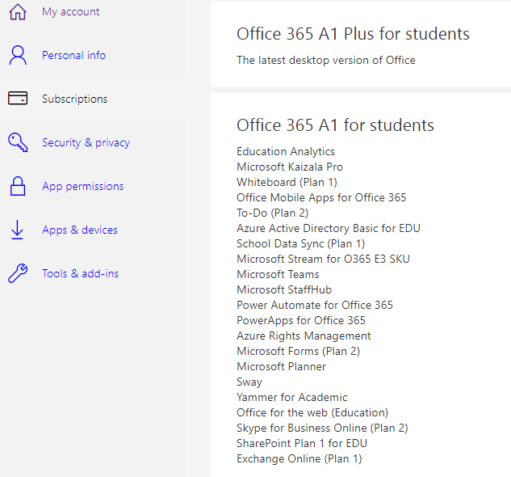The width and height of the screenshot is (511, 477).
Task: Open the My account menu item
Action: tap(71, 12)
